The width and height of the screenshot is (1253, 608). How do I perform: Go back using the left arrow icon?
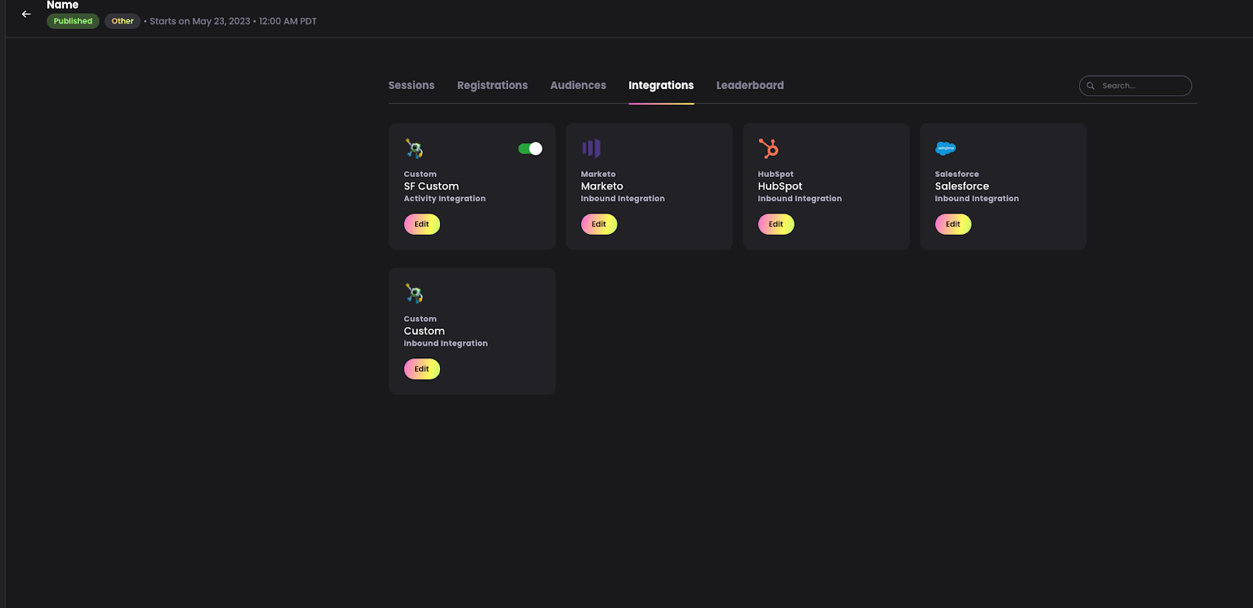pos(26,14)
